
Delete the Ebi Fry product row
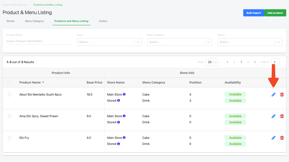[x=282, y=138]
